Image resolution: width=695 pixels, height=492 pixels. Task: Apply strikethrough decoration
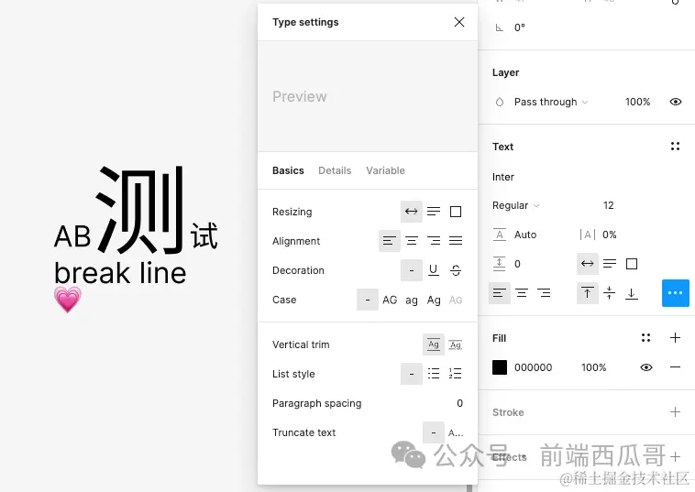pos(456,270)
